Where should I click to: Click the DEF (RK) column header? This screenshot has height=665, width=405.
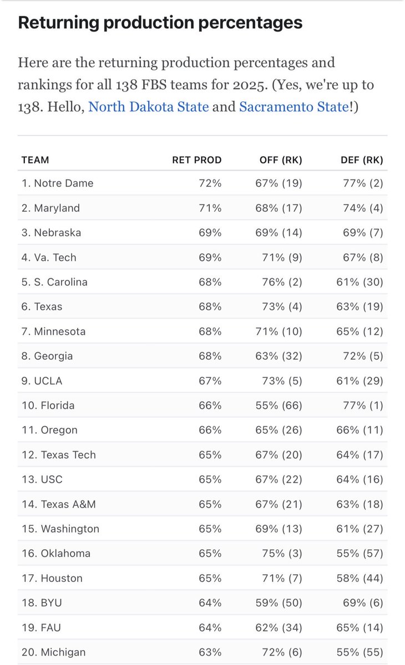362,160
